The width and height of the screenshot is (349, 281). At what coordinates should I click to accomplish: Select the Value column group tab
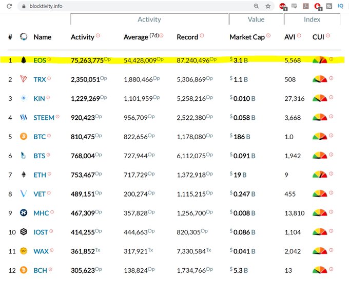pyautogui.click(x=256, y=19)
